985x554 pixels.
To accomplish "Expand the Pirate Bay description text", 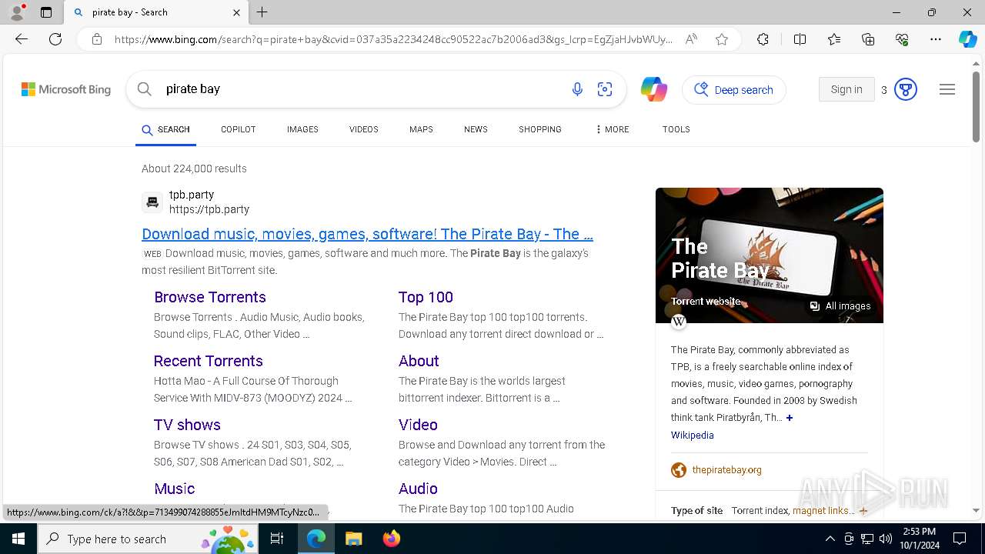I will pyautogui.click(x=790, y=418).
